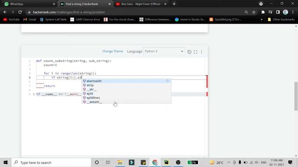Click code line 1 def count_substring
Viewport: 298px width, 167px height.
(74, 61)
